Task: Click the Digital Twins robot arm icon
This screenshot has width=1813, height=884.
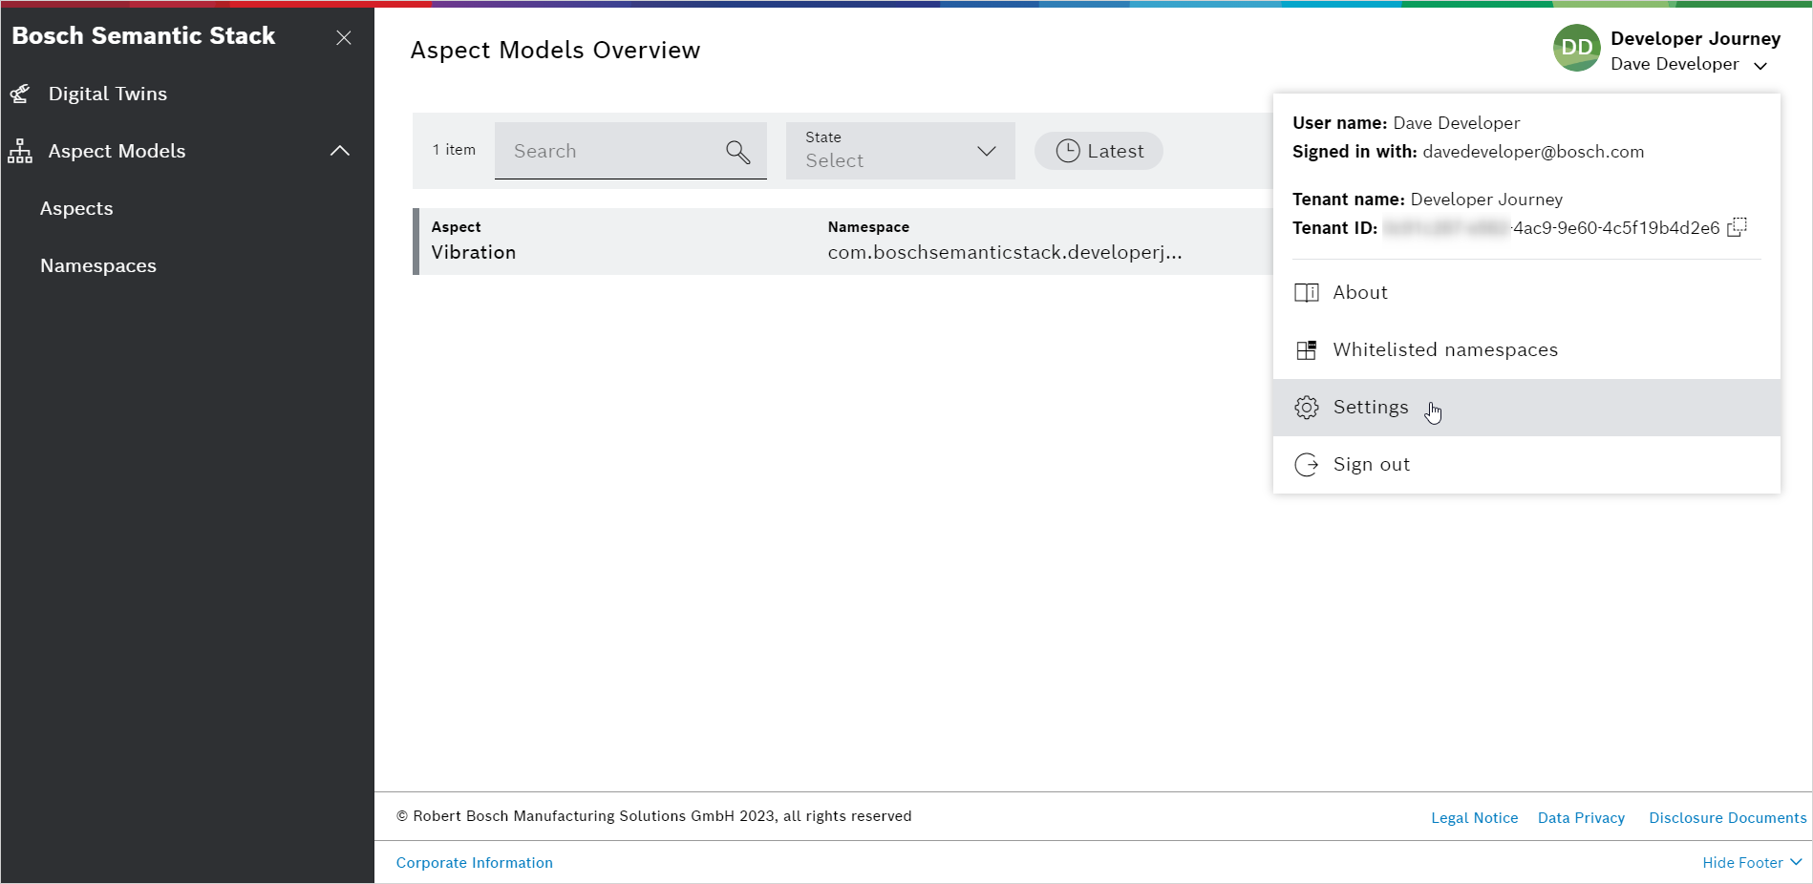Action: (x=20, y=94)
